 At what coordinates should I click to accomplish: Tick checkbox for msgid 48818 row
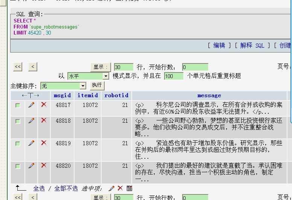(x=18, y=121)
